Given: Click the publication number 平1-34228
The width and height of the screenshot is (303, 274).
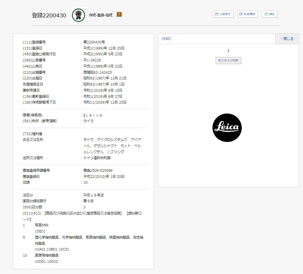Looking at the screenshot, I should pos(92,60).
